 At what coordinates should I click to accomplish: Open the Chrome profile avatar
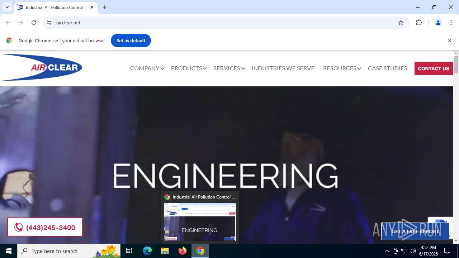click(x=438, y=23)
